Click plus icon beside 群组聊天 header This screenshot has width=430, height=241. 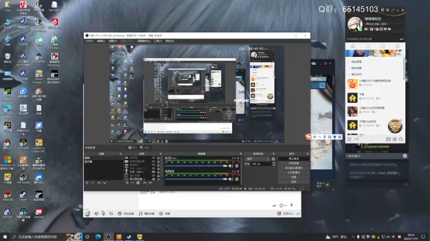(x=405, y=156)
